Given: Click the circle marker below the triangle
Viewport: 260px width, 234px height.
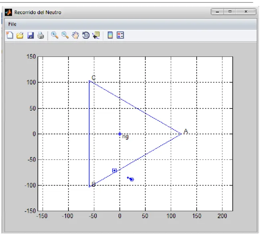Looking at the screenshot, I should (132, 179).
